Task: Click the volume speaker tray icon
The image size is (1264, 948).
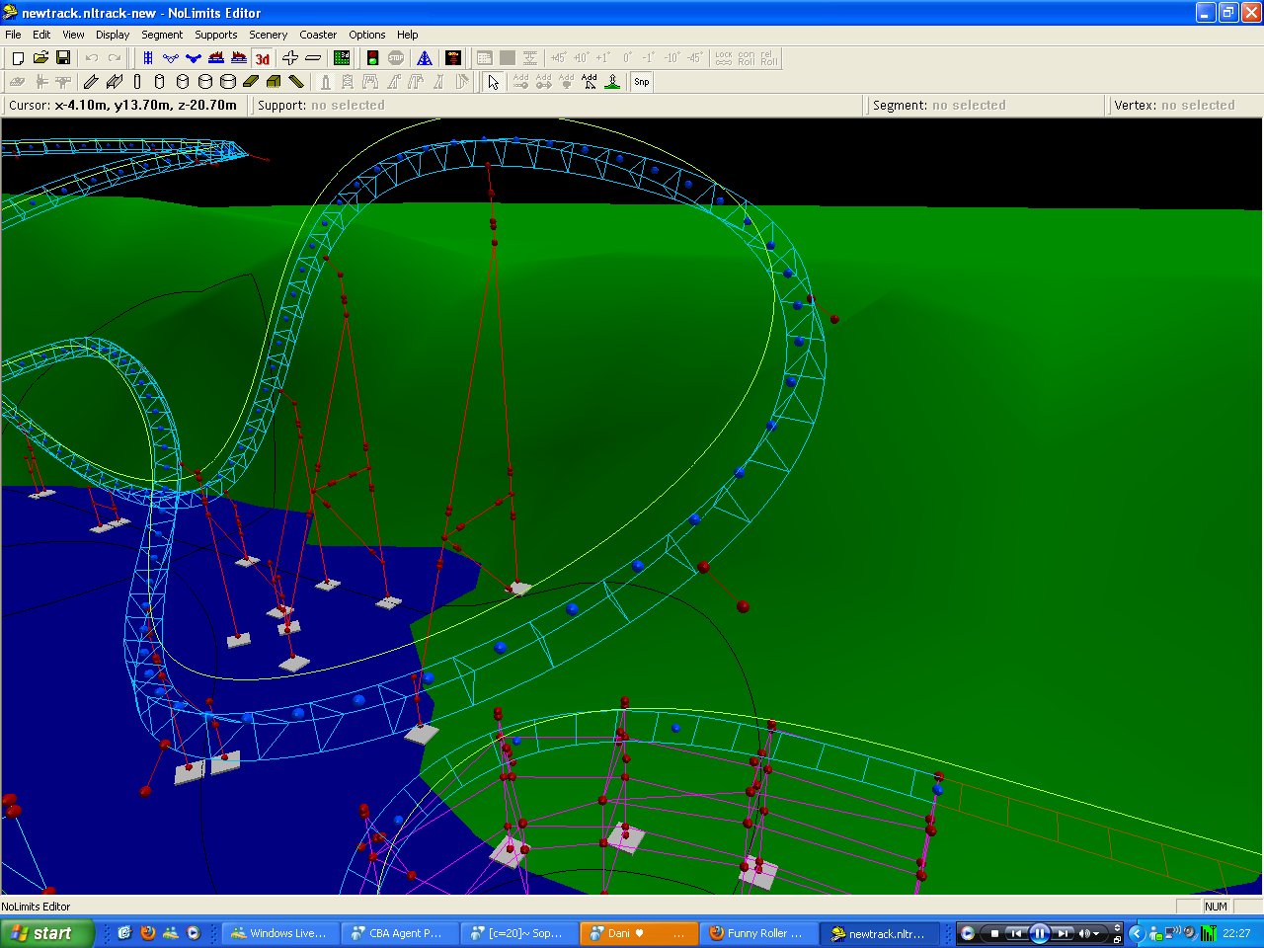Action: point(1190,933)
